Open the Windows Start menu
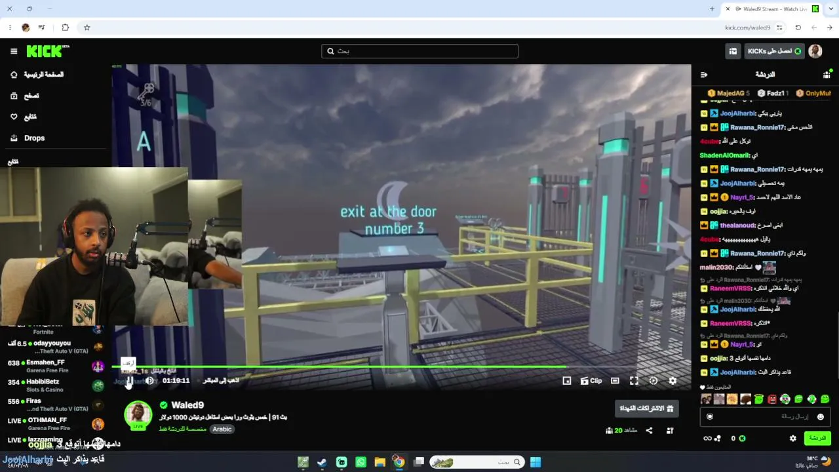 coord(536,462)
